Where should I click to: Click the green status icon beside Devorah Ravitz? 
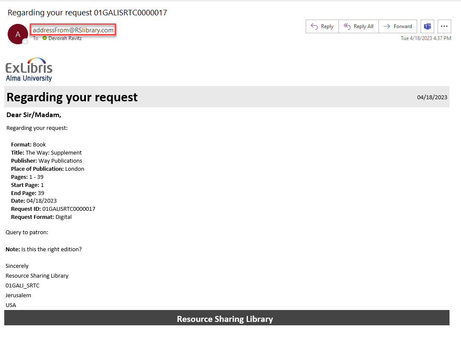tap(45, 38)
